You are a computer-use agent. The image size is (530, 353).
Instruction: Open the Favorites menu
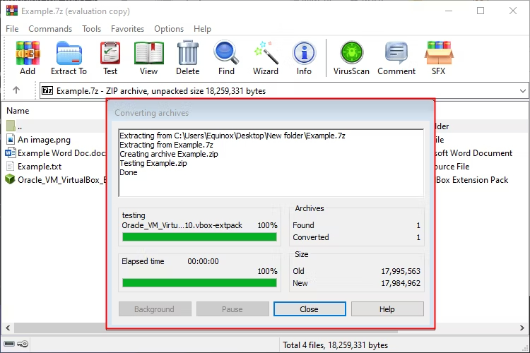click(127, 29)
